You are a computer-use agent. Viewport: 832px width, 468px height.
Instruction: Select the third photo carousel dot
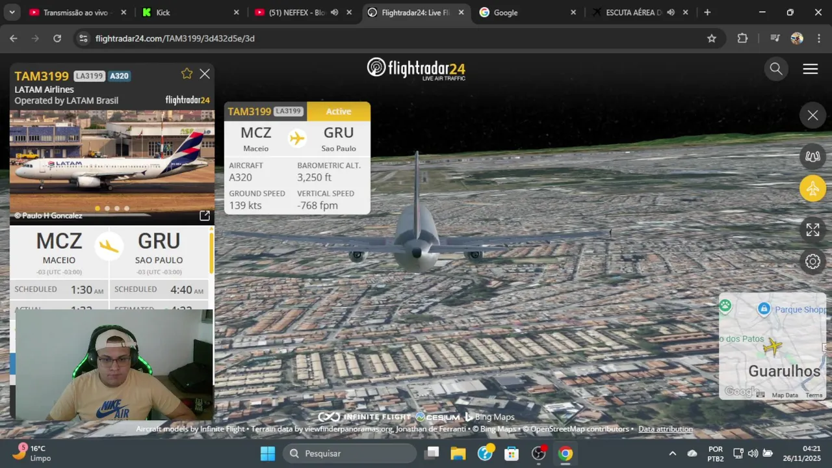[117, 209]
